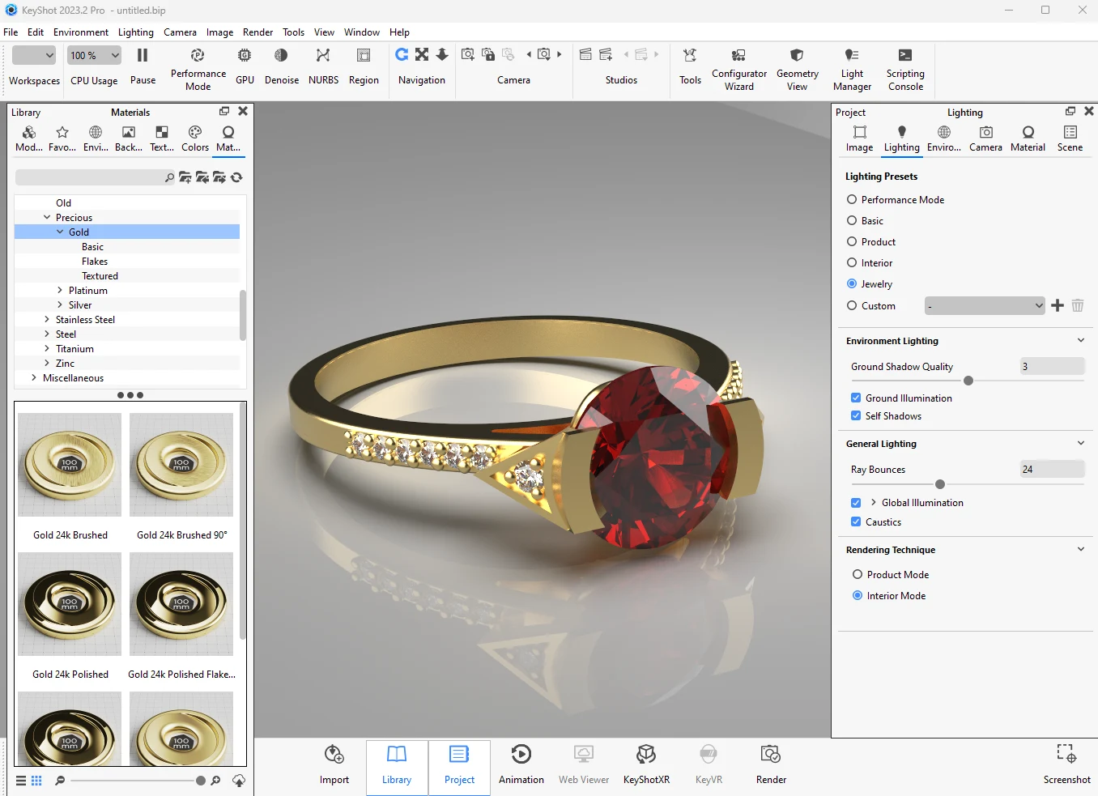Expand Global Illumination options
The image size is (1098, 796).
(x=873, y=503)
